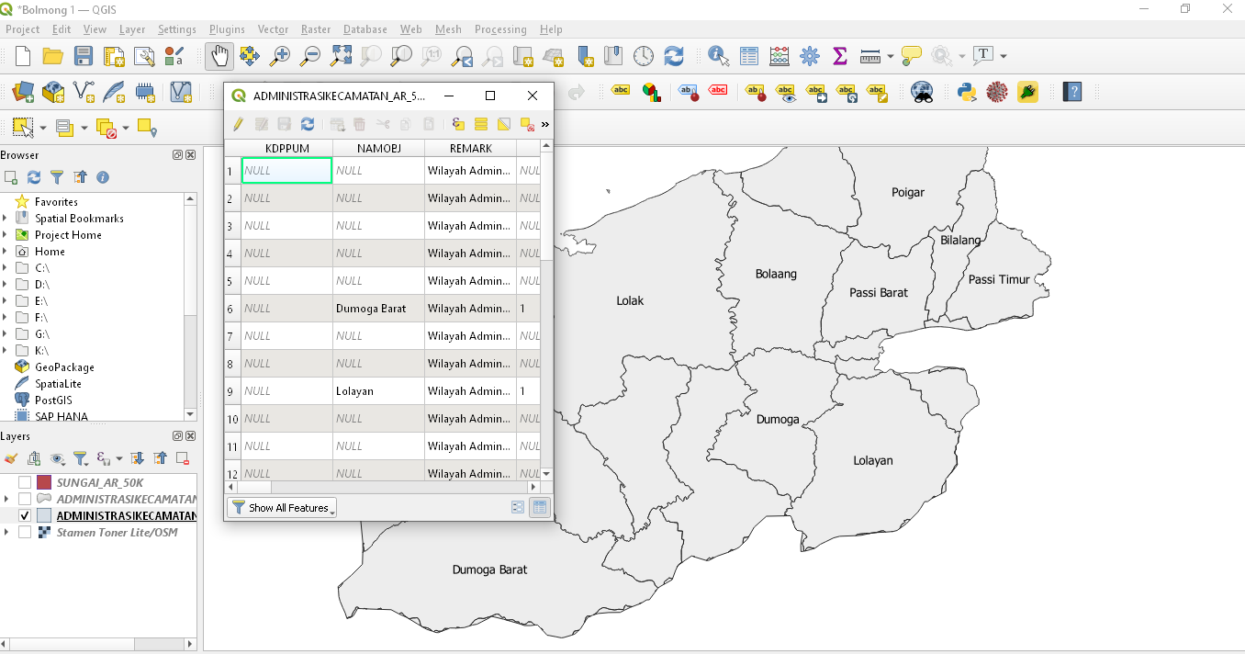The width and height of the screenshot is (1245, 654).
Task: Open the Field Calculator abacus icon
Action: (x=780, y=56)
